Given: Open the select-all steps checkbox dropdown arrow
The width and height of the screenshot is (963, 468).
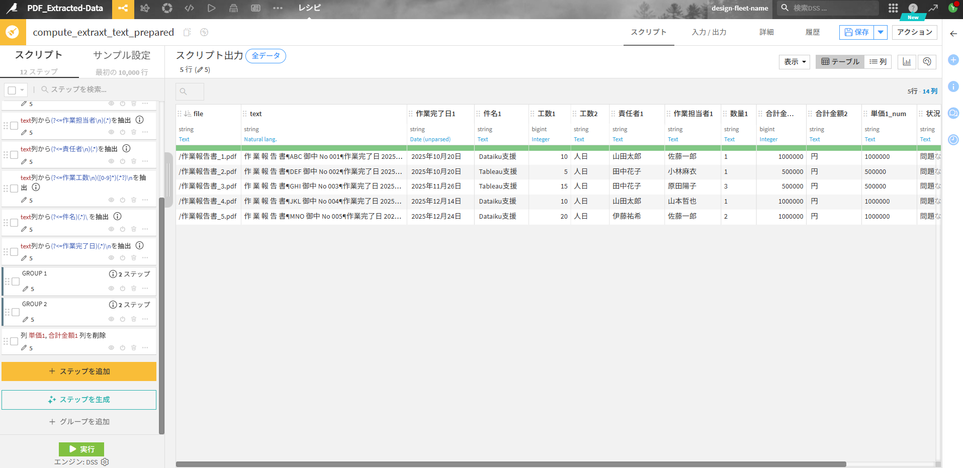Looking at the screenshot, I should pyautogui.click(x=22, y=90).
